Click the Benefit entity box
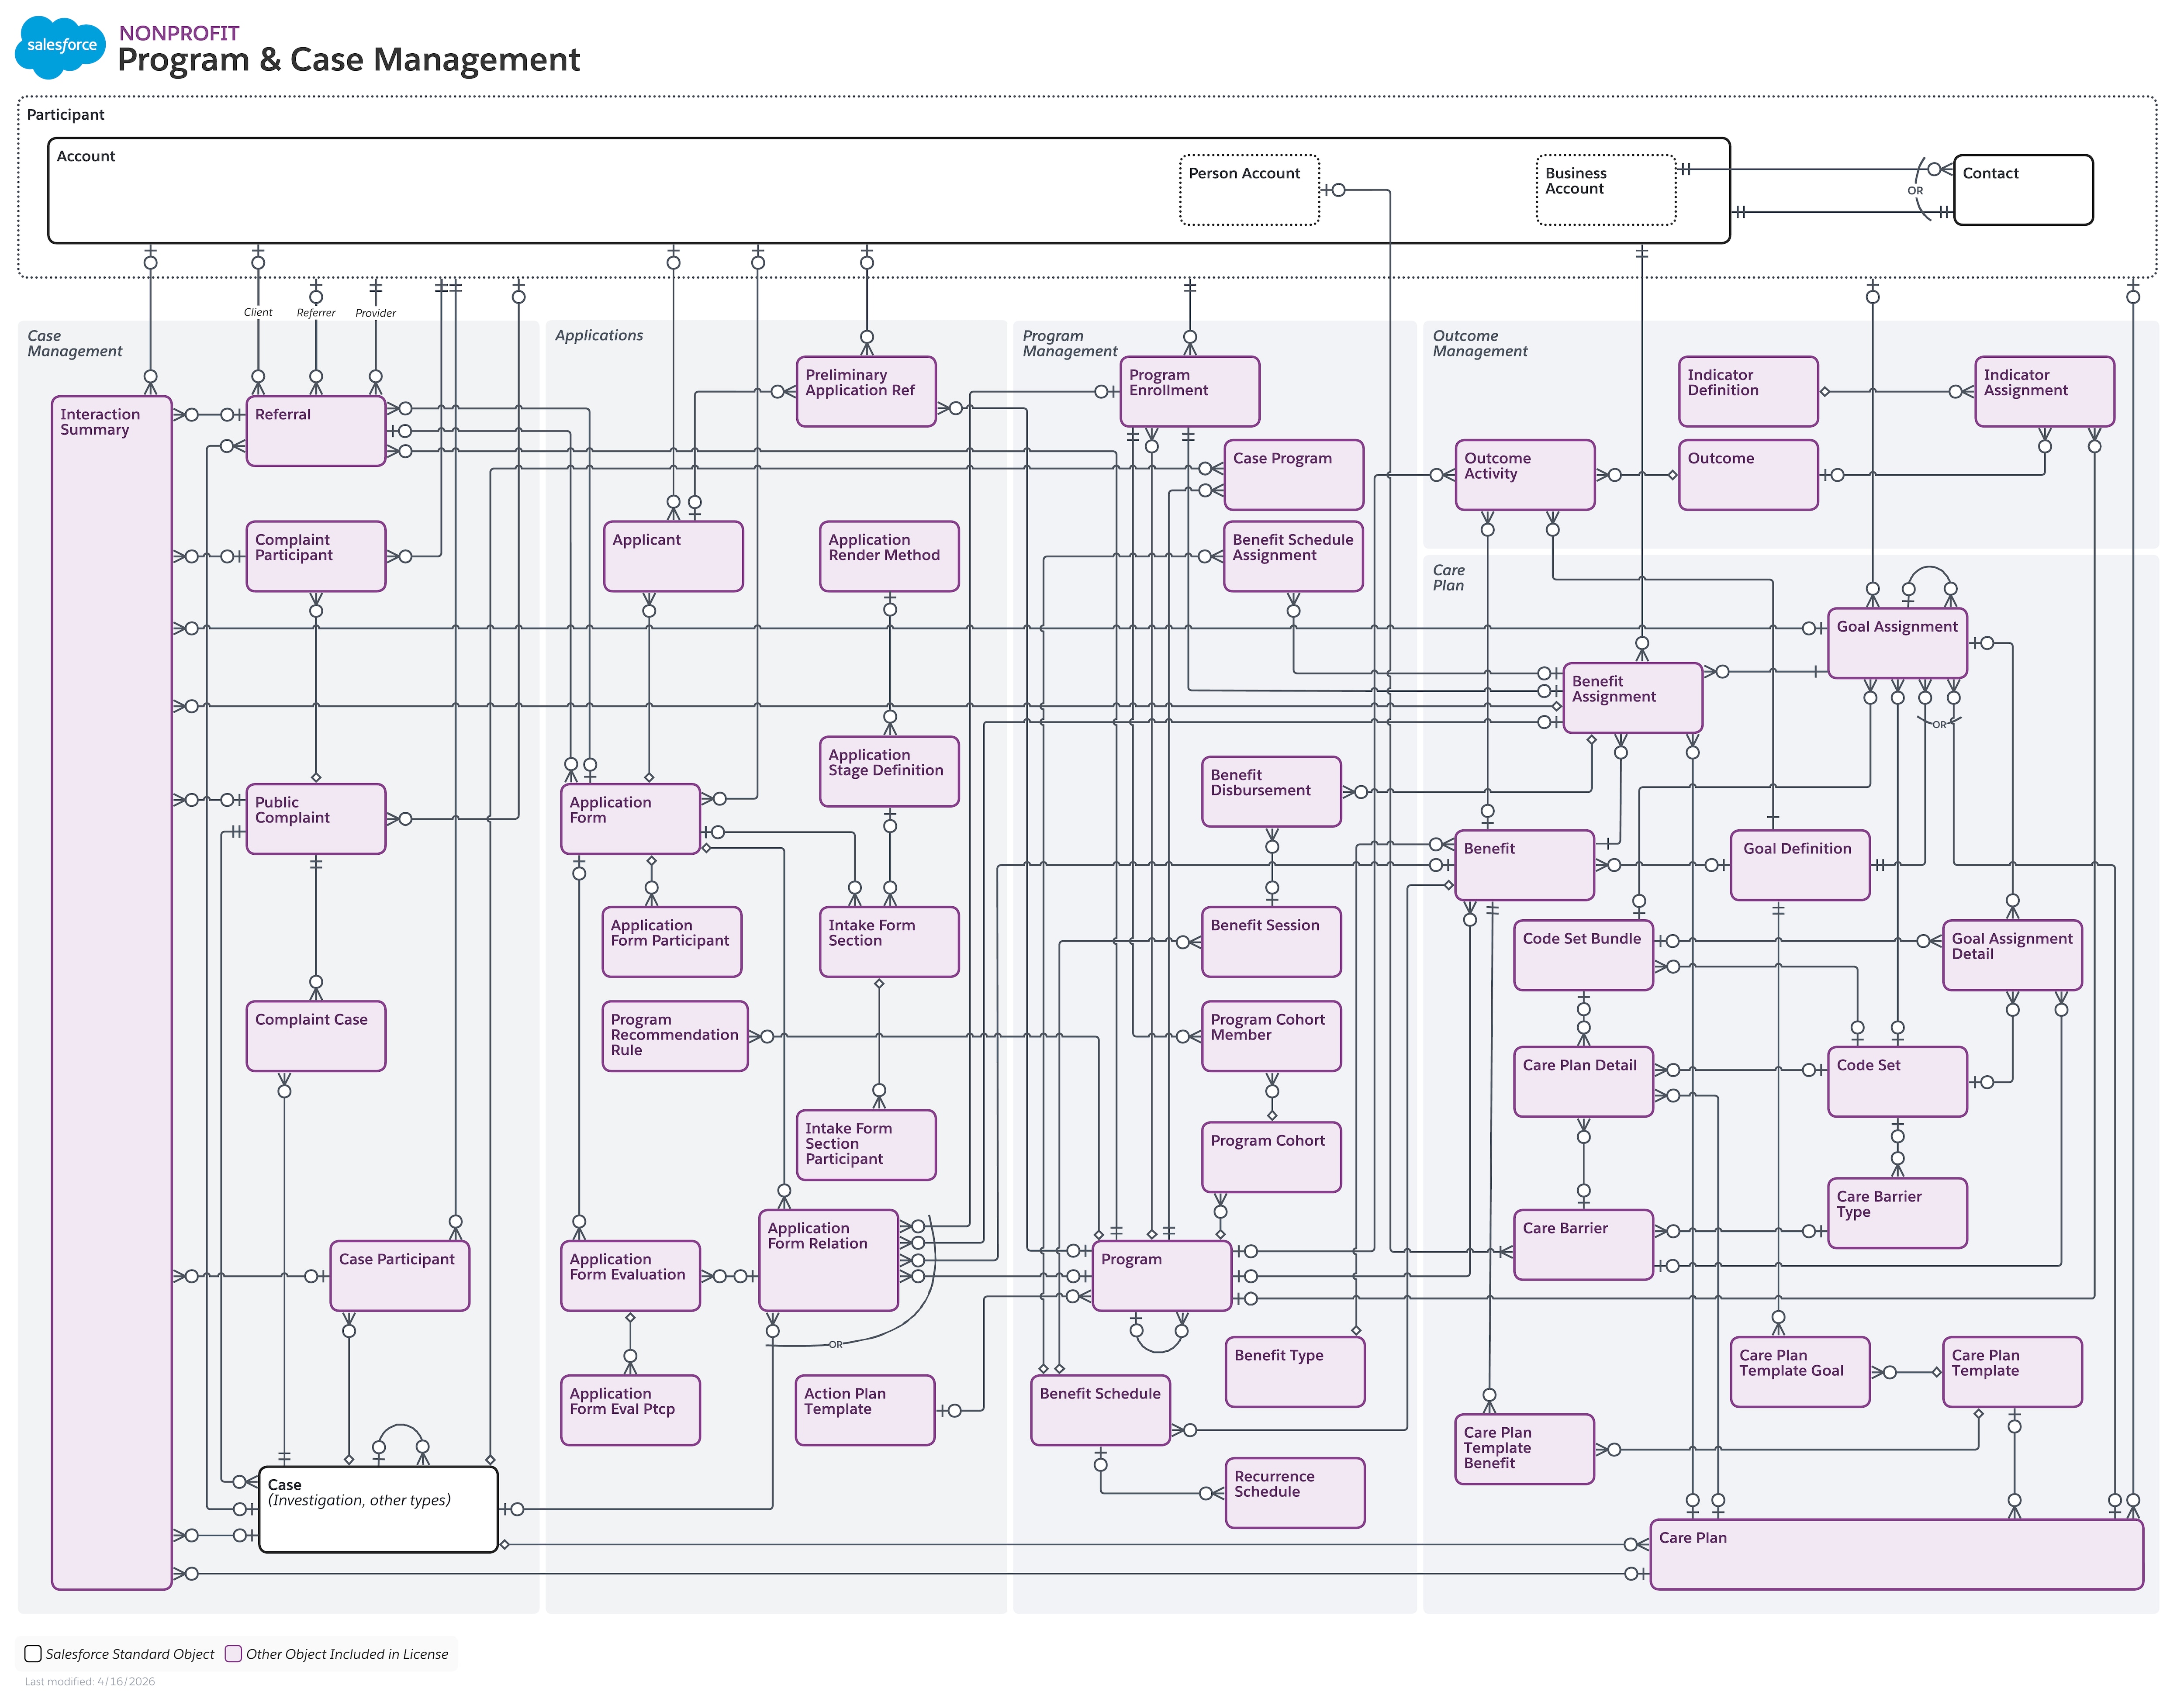 1525,865
